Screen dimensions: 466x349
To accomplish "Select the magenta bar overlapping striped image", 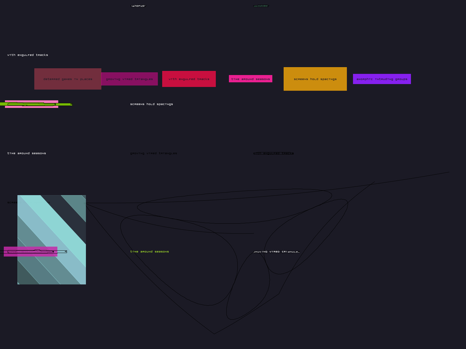I will 31,252.
